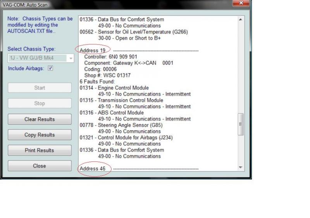Close the VAG-COM Auto Scan window
Screen dimensions: 310x218
coord(241,3)
